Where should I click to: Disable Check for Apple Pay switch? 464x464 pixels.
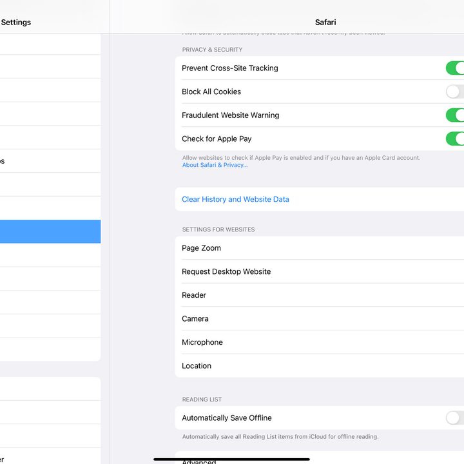[x=455, y=139]
